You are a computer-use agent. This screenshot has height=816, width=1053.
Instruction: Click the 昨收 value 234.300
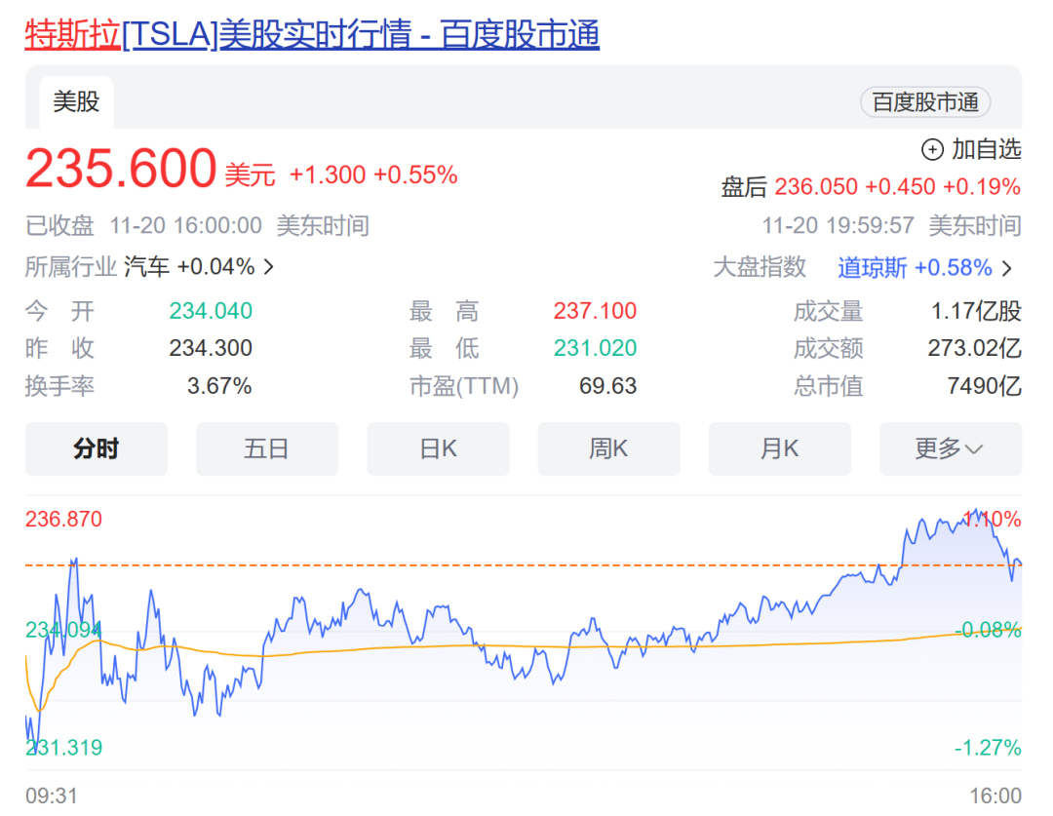point(211,348)
